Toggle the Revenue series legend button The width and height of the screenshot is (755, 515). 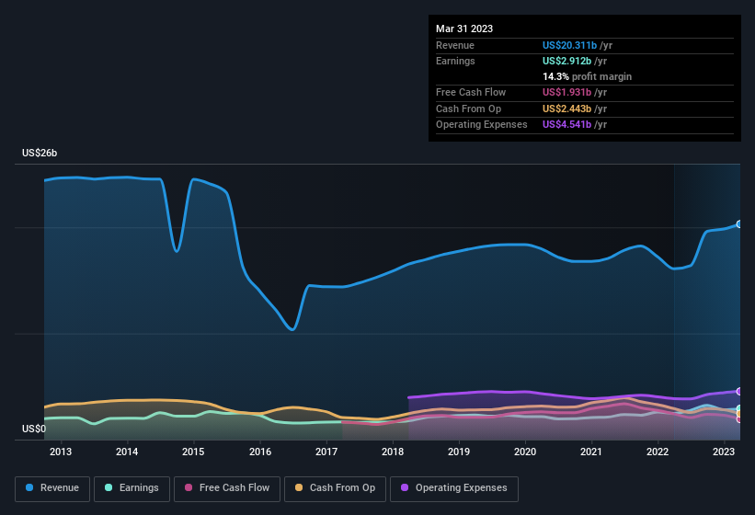coord(52,488)
